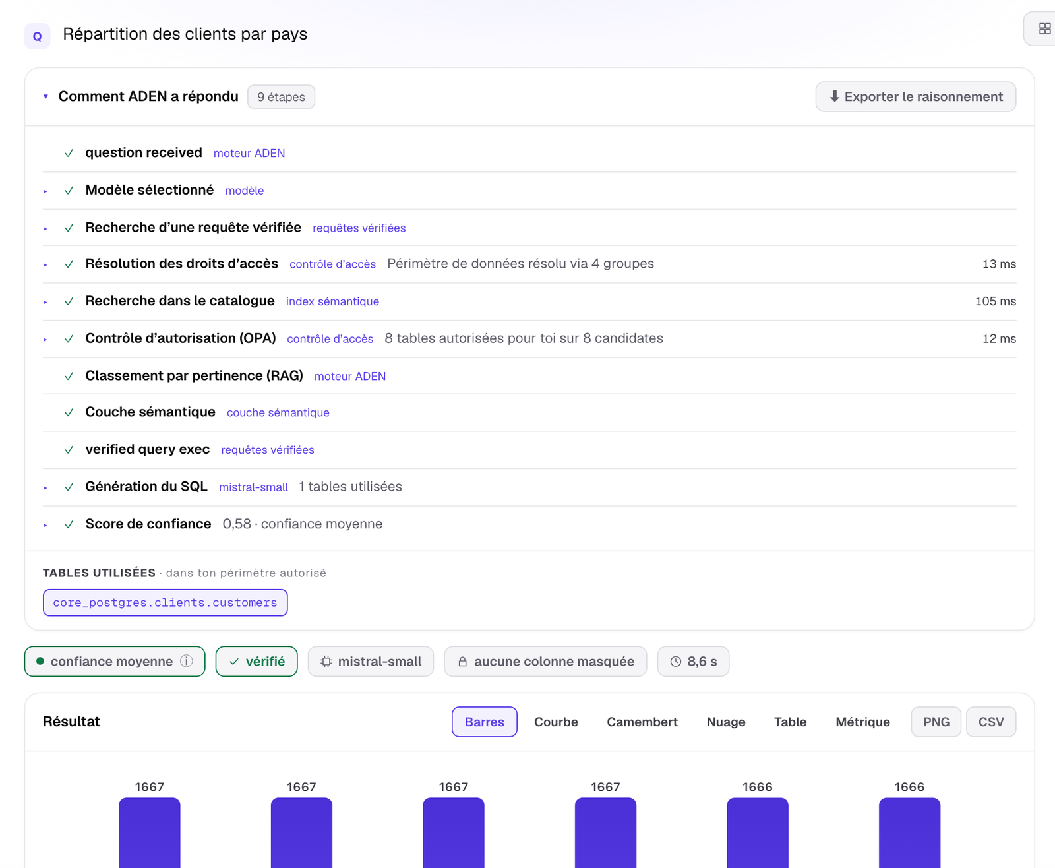Viewport: 1055px width, 868px height.
Task: Click the check icon beside Contrôle d'autorisation (OPA)
Action: (x=69, y=338)
